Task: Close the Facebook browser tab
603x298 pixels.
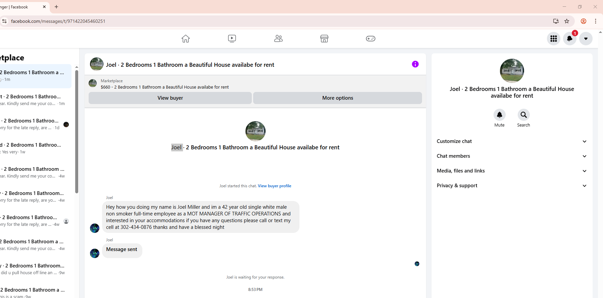Action: (x=44, y=7)
